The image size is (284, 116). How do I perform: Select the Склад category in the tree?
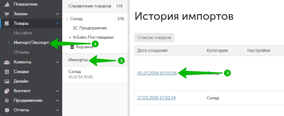pyautogui.click(x=76, y=19)
